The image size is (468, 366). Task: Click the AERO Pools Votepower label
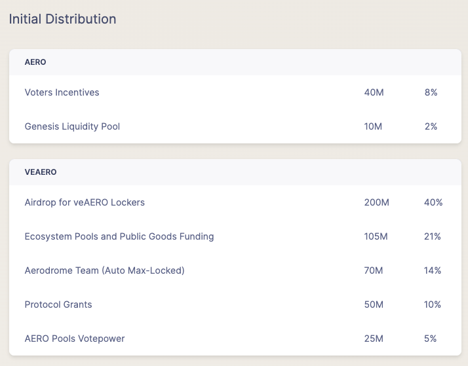75,339
